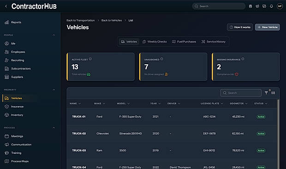Sort by the Odometer column header
This screenshot has width=286, height=169.
tap(238, 103)
